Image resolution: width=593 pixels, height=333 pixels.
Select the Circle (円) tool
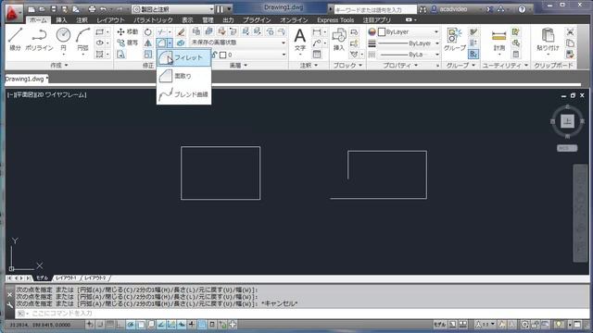tap(63, 39)
